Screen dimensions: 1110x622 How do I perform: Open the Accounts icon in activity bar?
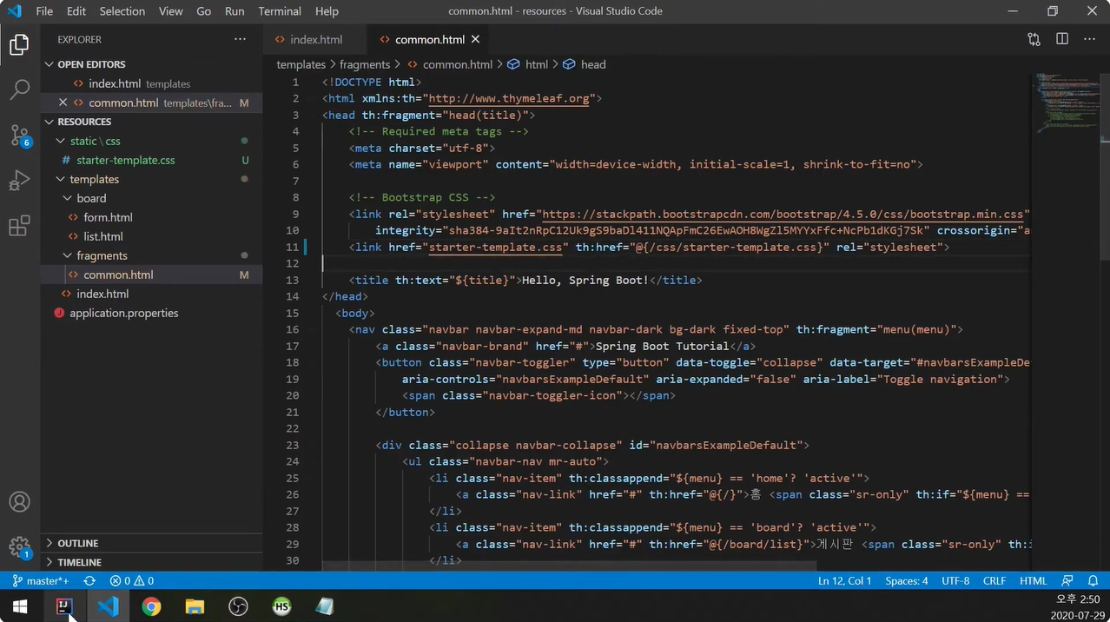tap(19, 502)
